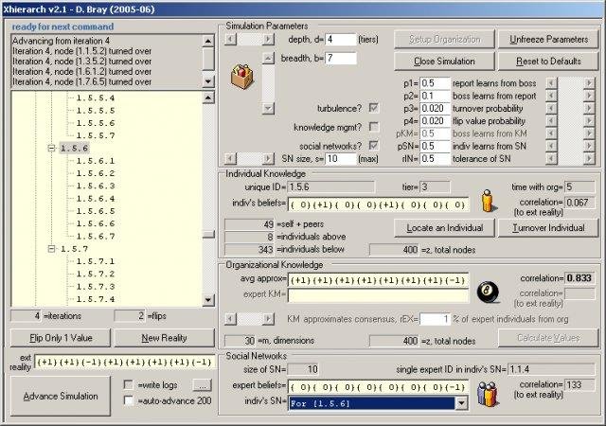Click the p2 slider left arrow
The image size is (606, 426).
551,96
